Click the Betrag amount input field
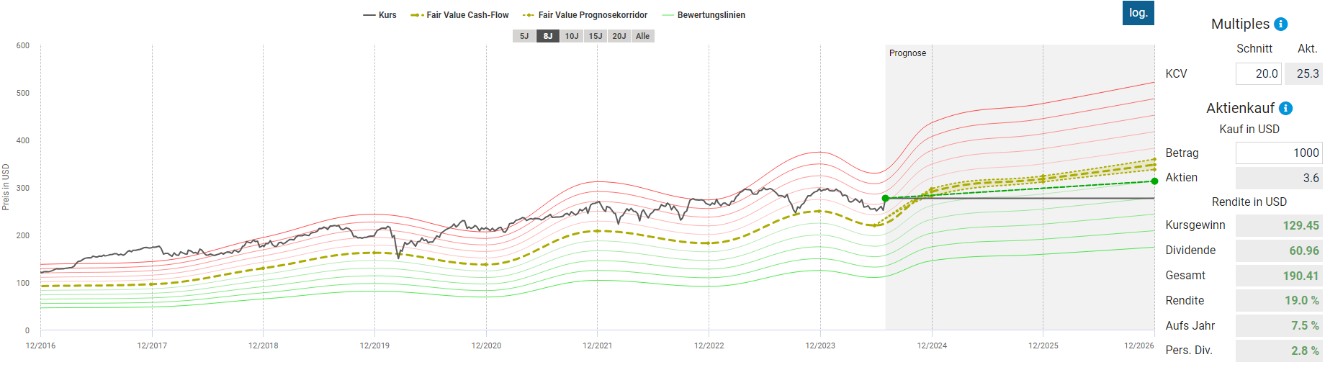 click(1278, 153)
